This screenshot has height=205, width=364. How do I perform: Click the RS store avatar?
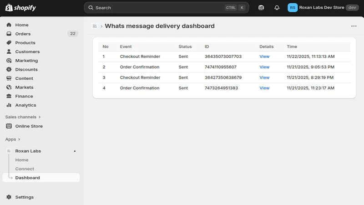[x=293, y=8]
